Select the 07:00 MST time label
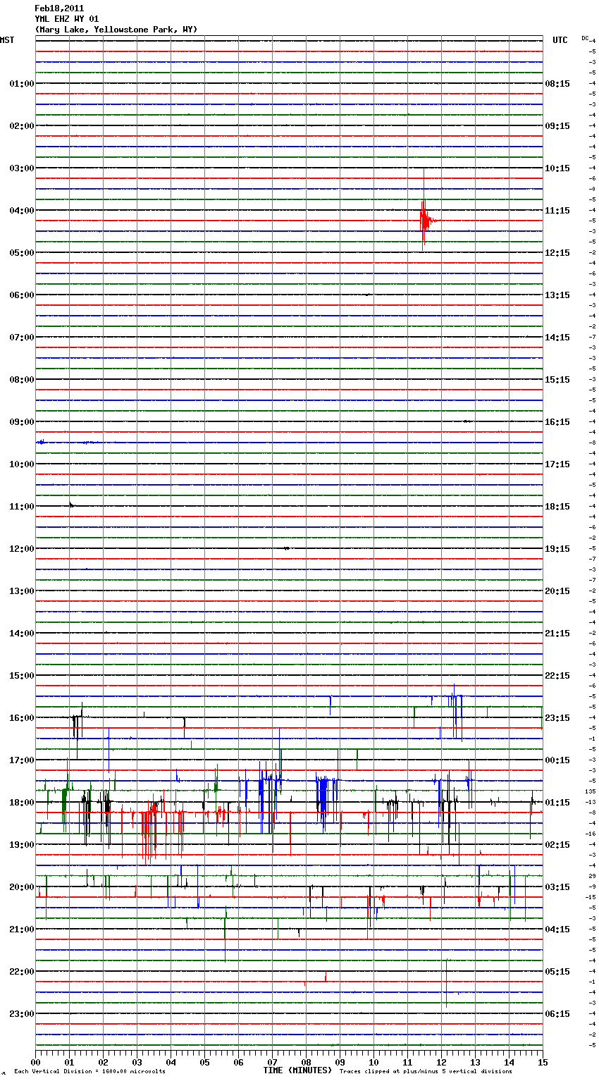The width and height of the screenshot is (599, 1081). pyautogui.click(x=21, y=338)
